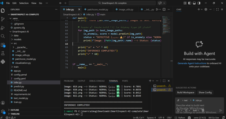
Task: Start a new chat with plus icon
Action: (199, 9)
